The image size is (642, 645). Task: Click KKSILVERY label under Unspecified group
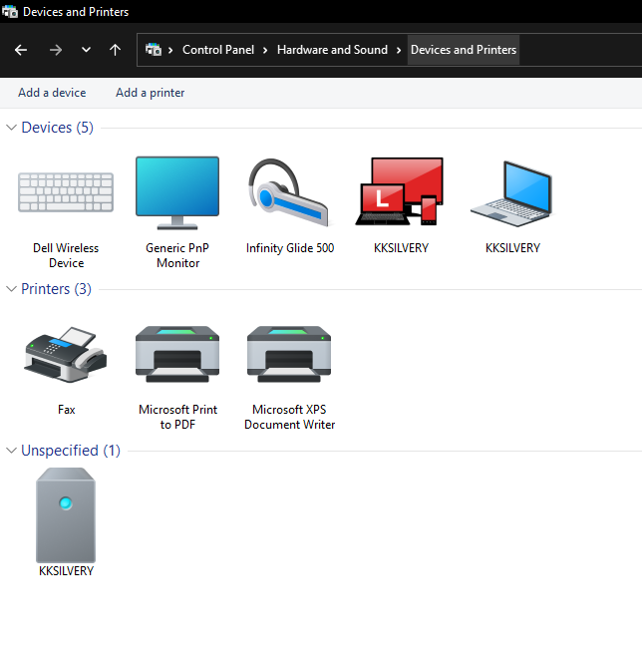tap(66, 571)
